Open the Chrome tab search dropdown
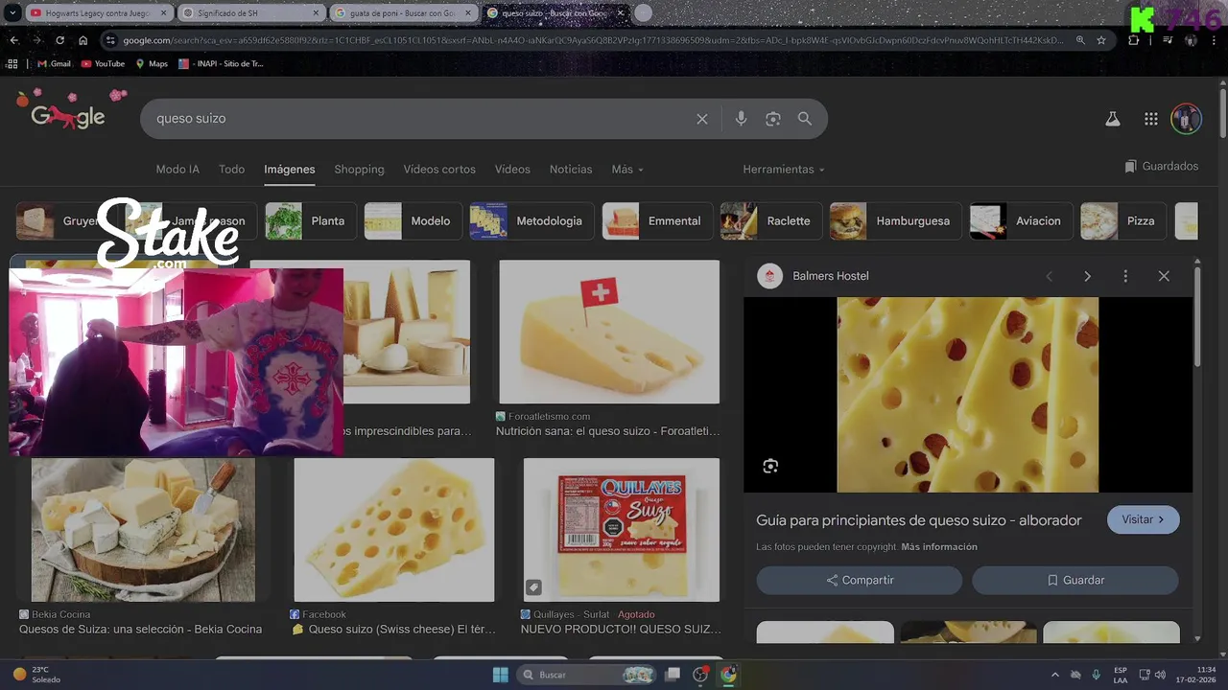Image resolution: width=1228 pixels, height=690 pixels. click(12, 13)
